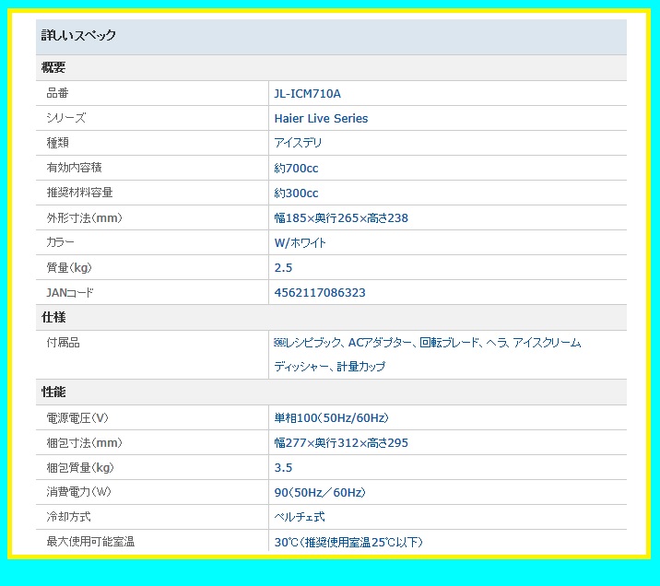Click the 単相100(50Hz/60Hz) voltage value
The width and height of the screenshot is (660, 586).
(x=331, y=418)
